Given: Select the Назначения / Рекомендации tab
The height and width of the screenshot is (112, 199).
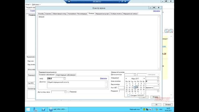Looking at the screenshot, I should [x=77, y=14].
